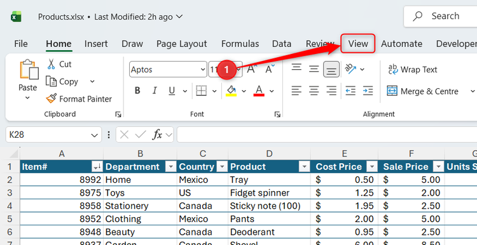Open Country column filter button
This screenshot has height=245, width=477.
point(223,167)
